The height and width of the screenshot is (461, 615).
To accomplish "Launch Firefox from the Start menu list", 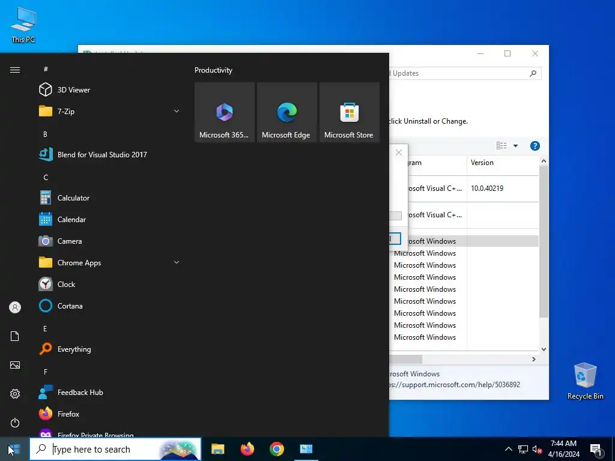I will (x=110, y=414).
